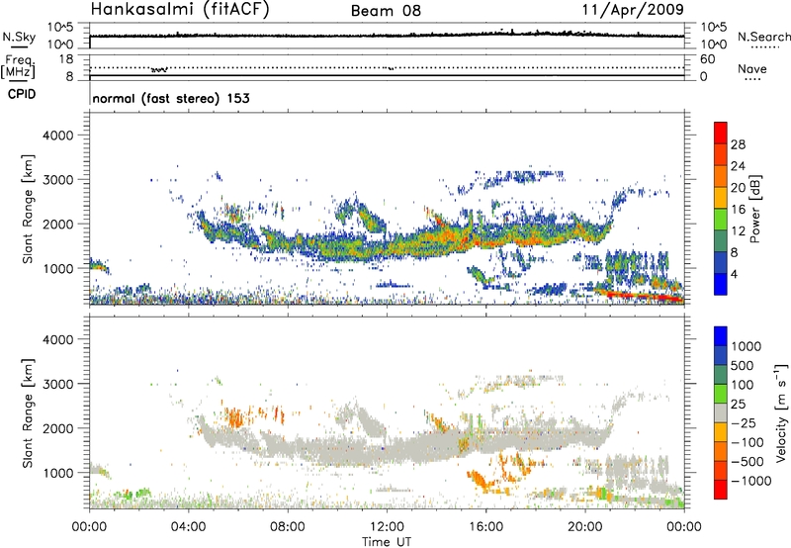Click the "4000" tick on the velocity panel
Screen dimensions: 791x548
[x=58, y=339]
